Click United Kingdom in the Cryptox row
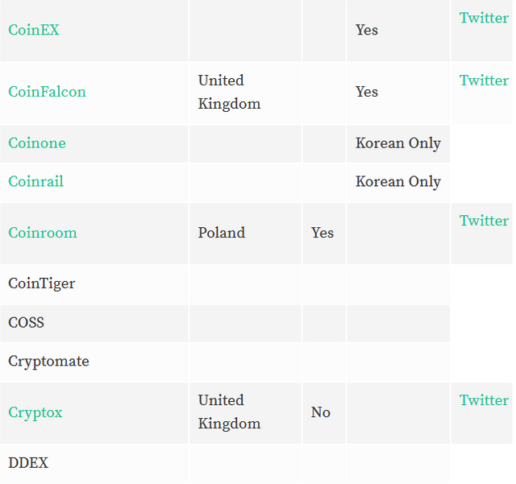Viewport: 516px width, 484px height. pos(229,412)
